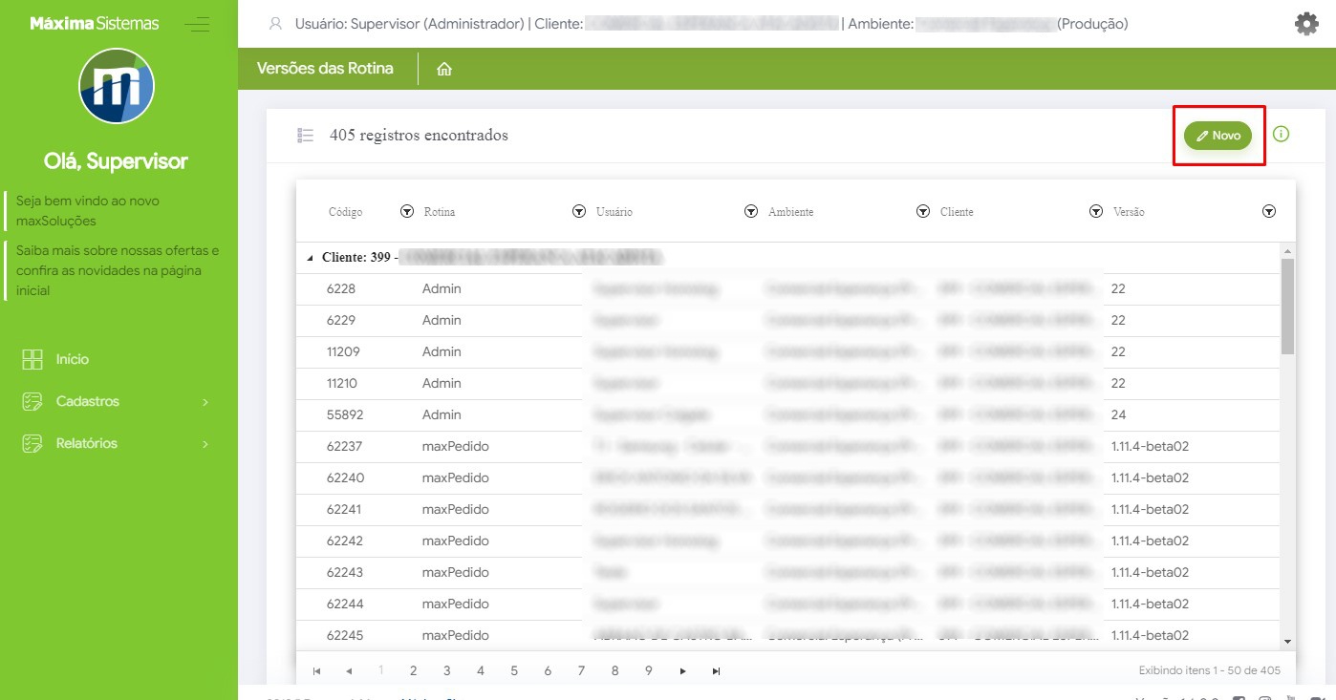The width and height of the screenshot is (1336, 700).
Task: Open the Usuário column filter icon
Action: pyautogui.click(x=750, y=212)
